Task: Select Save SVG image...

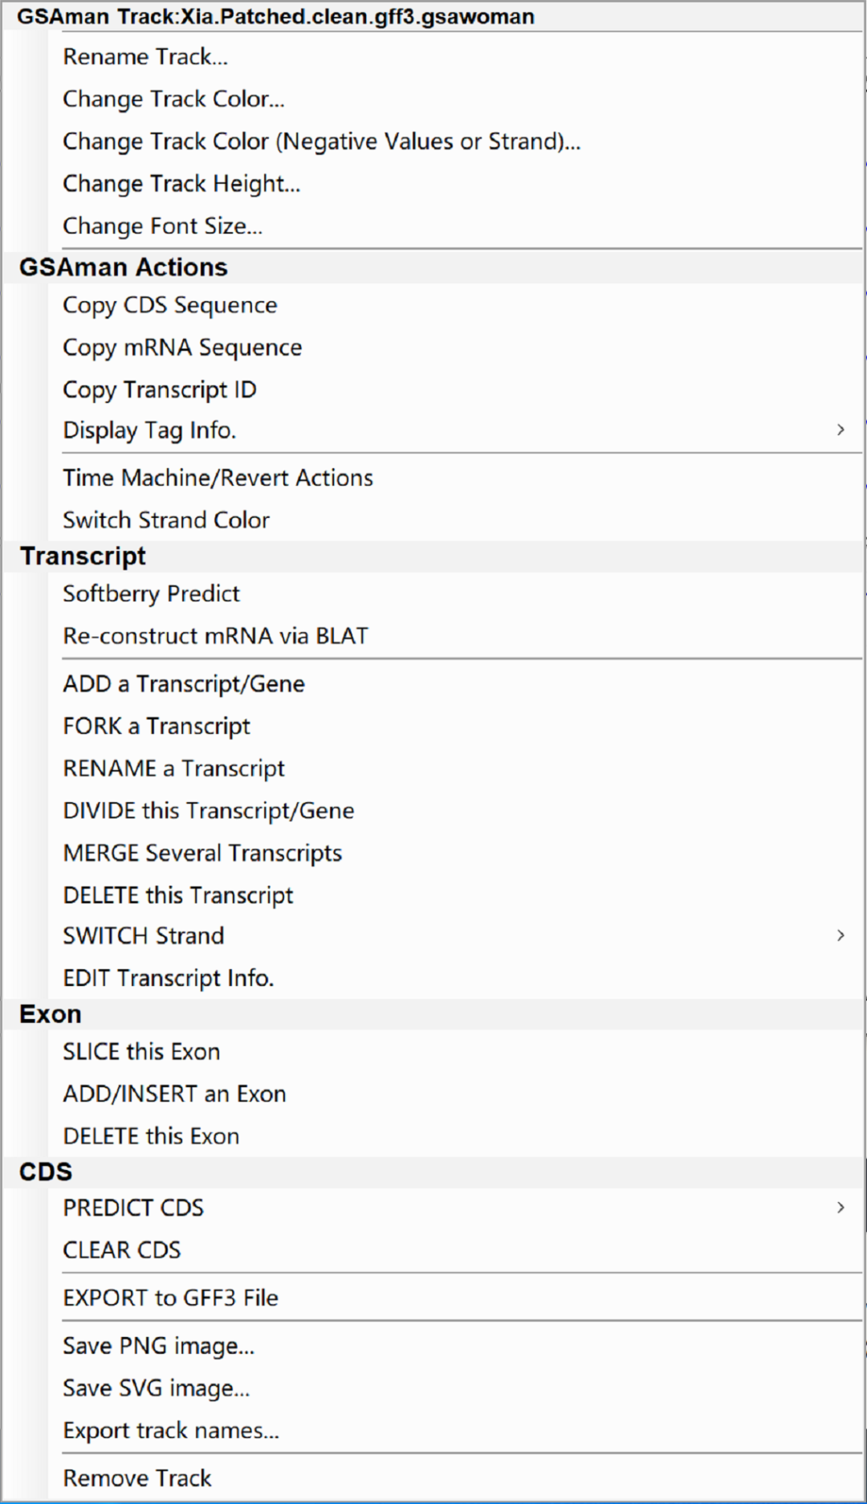Action: pyautogui.click(x=157, y=1388)
